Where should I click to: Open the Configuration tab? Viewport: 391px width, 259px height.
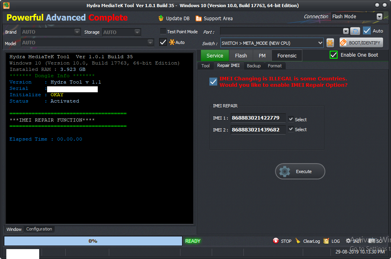click(39, 229)
